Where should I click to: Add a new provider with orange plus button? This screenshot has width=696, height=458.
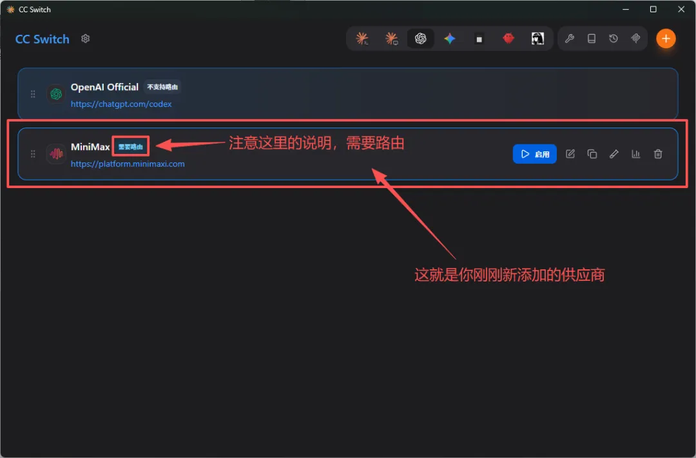666,39
